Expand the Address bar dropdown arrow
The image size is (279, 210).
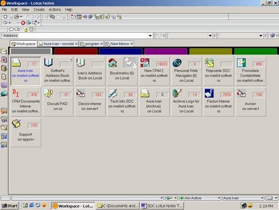[150, 35]
